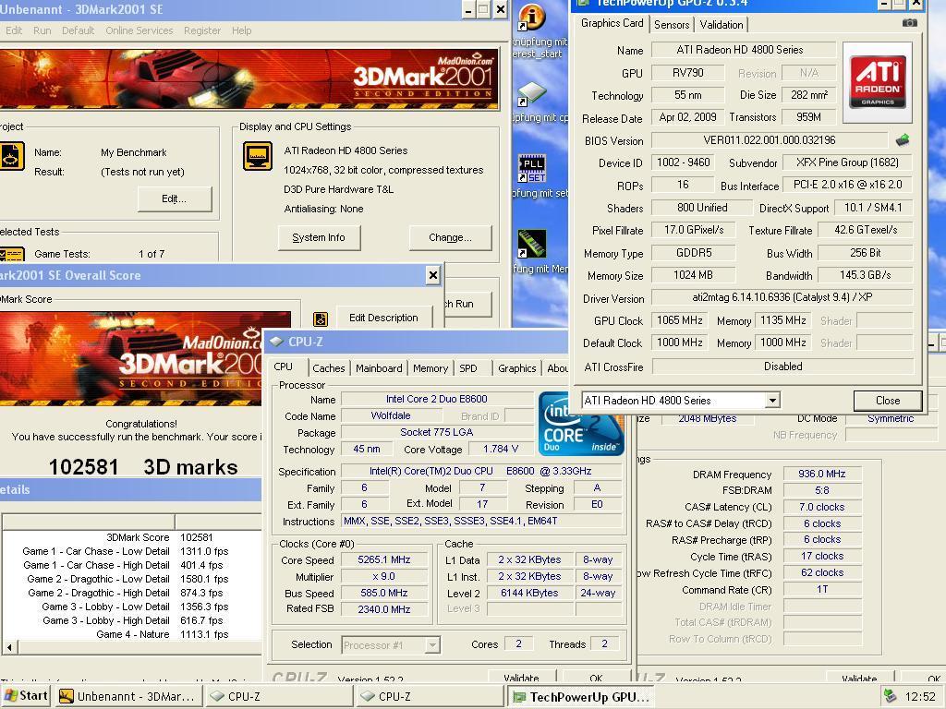Open the GPU selection dropdown in GPU-Z

point(772,401)
